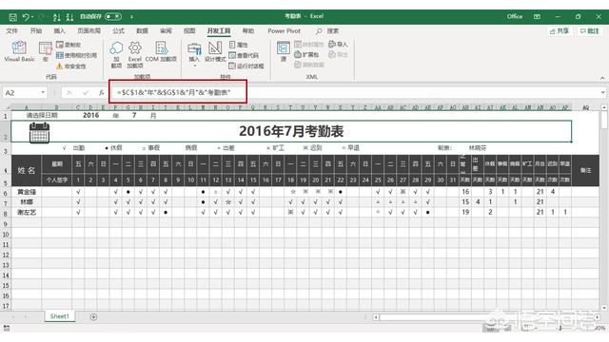Screen dimensions: 609x342
Task: Click the macro security warning icon
Action: [x=59, y=66]
